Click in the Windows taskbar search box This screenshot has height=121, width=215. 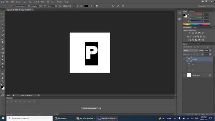[30, 118]
